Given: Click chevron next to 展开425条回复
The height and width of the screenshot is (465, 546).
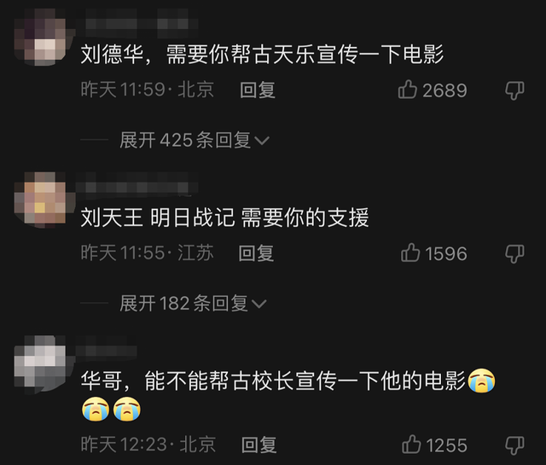Looking at the screenshot, I should click(262, 141).
